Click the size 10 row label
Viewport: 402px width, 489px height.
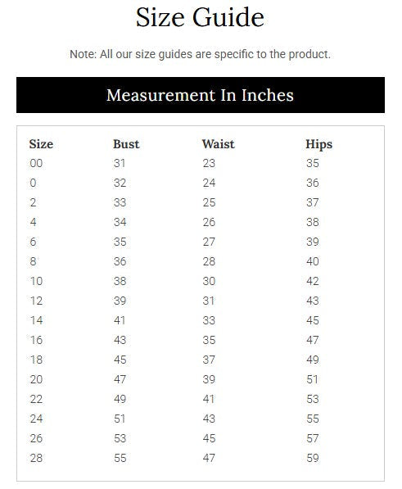click(x=36, y=281)
